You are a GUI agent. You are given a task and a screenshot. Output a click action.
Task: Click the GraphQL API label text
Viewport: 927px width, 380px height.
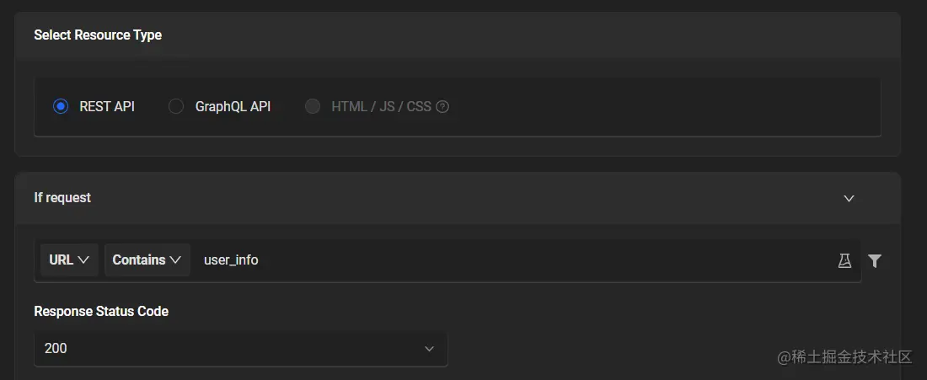tap(233, 107)
